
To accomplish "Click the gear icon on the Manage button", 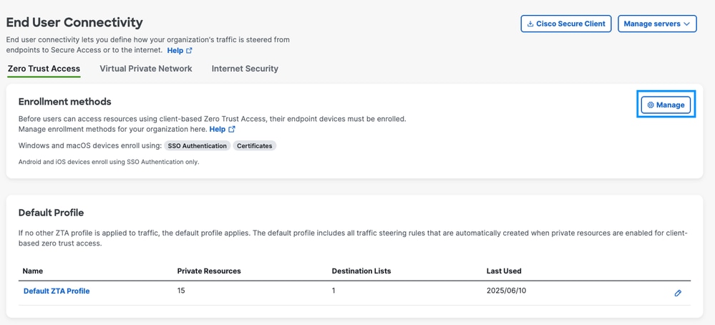I will point(651,105).
